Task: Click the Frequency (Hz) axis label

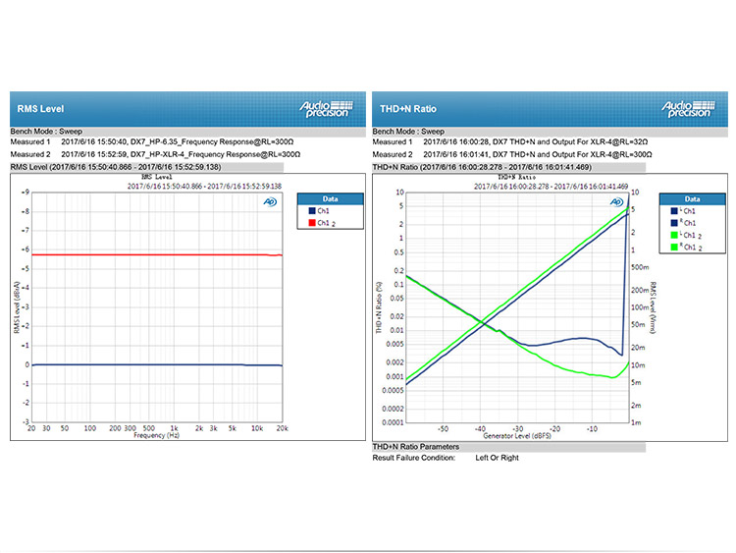Action: (x=156, y=435)
